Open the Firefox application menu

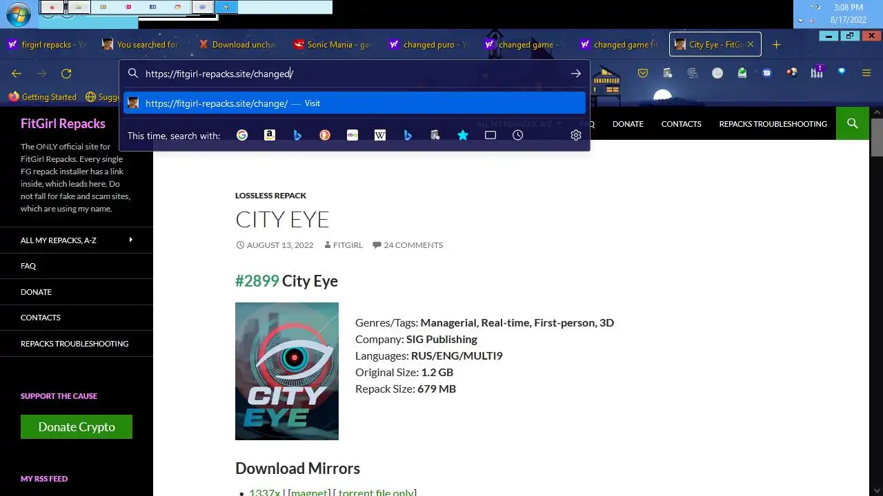(866, 73)
